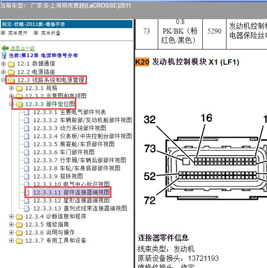Select the 12.3.5 维修指南 label

(x=47, y=224)
